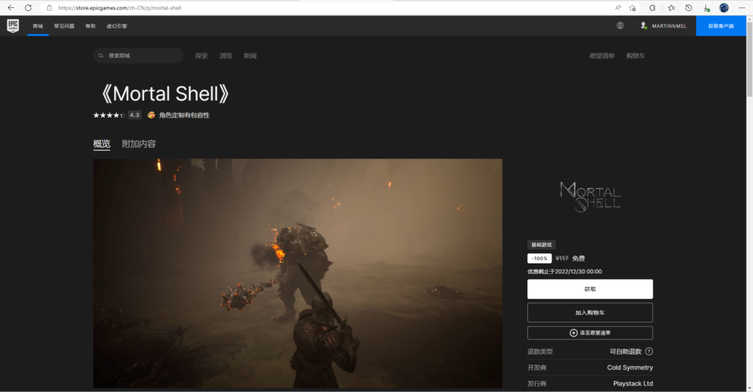This screenshot has width=753, height=392.
Task: Click 获取客户端 download launcher button
Action: click(x=721, y=26)
